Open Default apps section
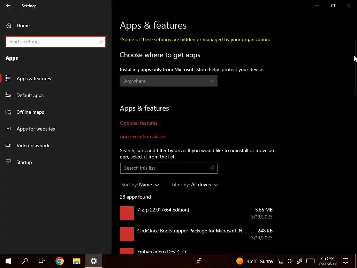 30,95
